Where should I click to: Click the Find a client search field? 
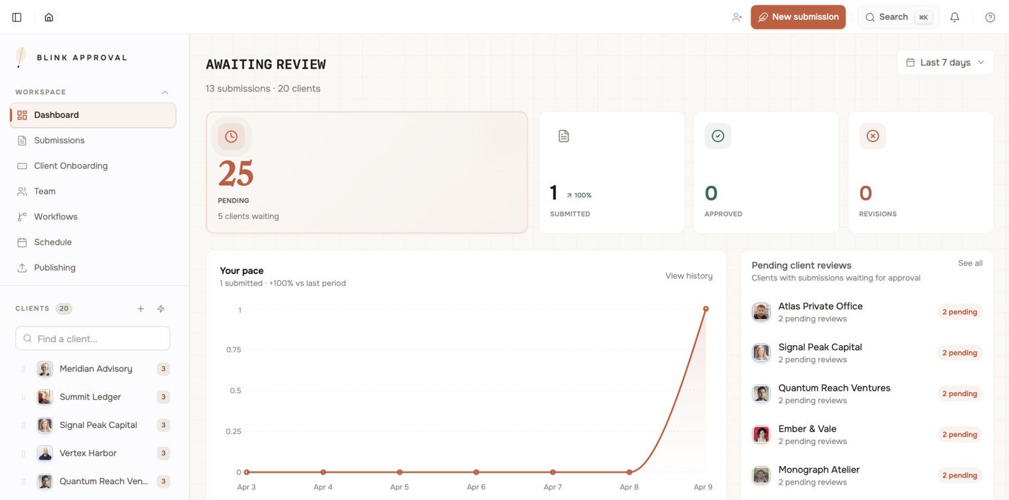click(x=93, y=338)
